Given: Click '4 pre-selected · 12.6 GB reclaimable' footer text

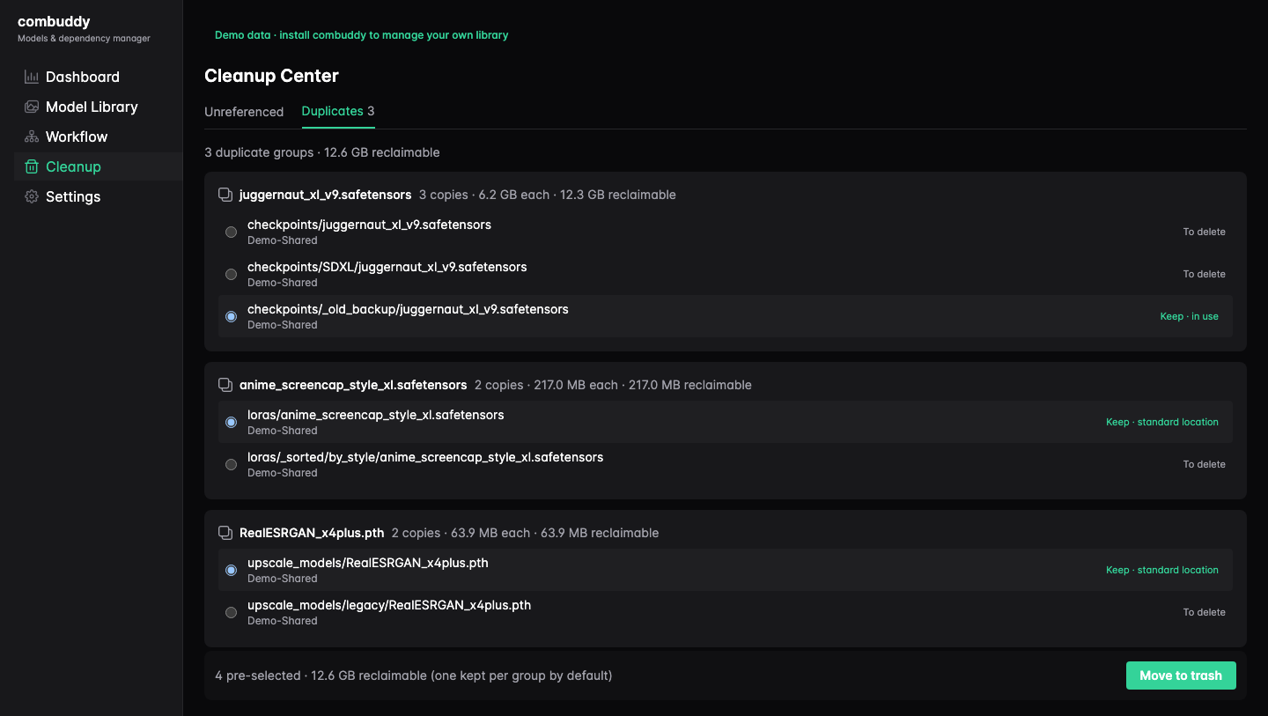Looking at the screenshot, I should pos(414,675).
